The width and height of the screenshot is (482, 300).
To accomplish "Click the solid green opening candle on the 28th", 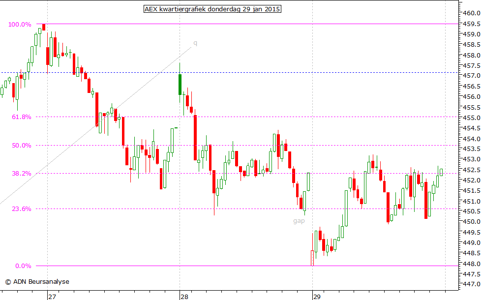I will point(180,84).
